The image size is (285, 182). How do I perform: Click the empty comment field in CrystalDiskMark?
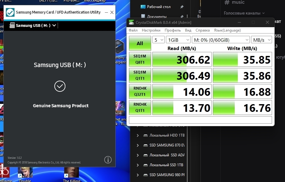click(200, 120)
